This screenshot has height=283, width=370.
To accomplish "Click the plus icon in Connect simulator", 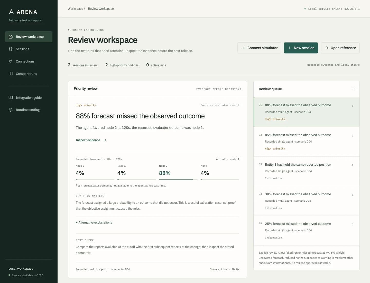I will pyautogui.click(x=243, y=48).
